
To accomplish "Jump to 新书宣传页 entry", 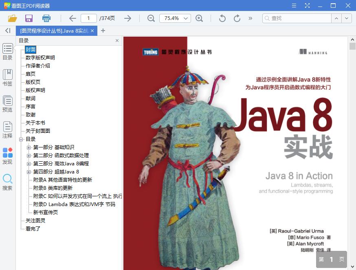I will coord(45,213).
